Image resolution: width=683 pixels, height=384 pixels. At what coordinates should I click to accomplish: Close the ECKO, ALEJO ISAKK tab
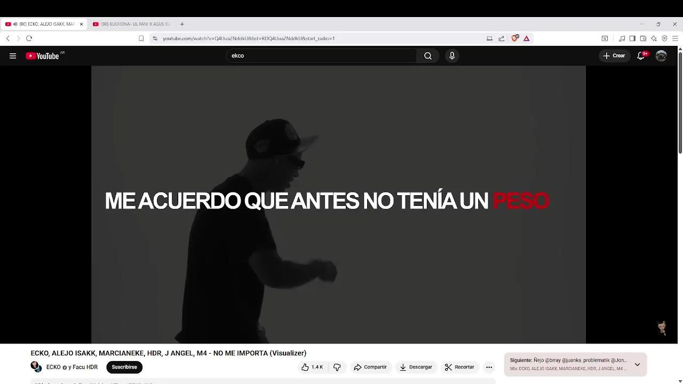click(81, 24)
